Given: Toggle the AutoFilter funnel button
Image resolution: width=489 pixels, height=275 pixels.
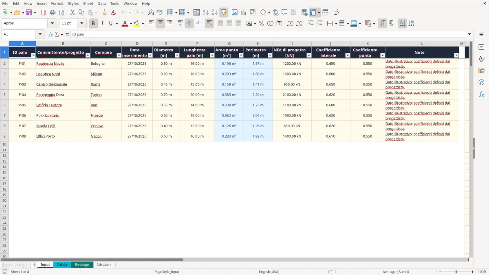Looking at the screenshot, I should point(223,13).
